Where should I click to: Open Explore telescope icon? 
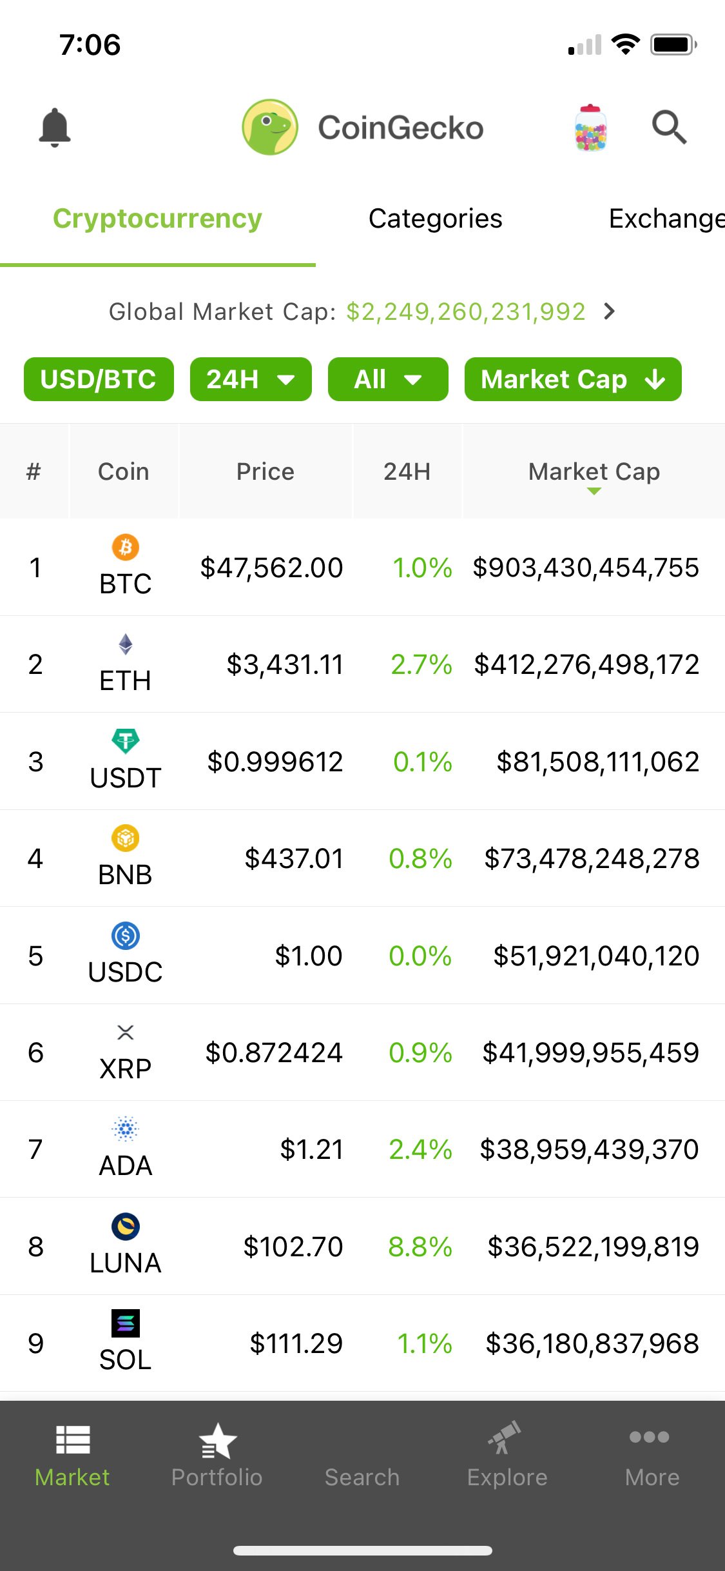click(x=507, y=1439)
